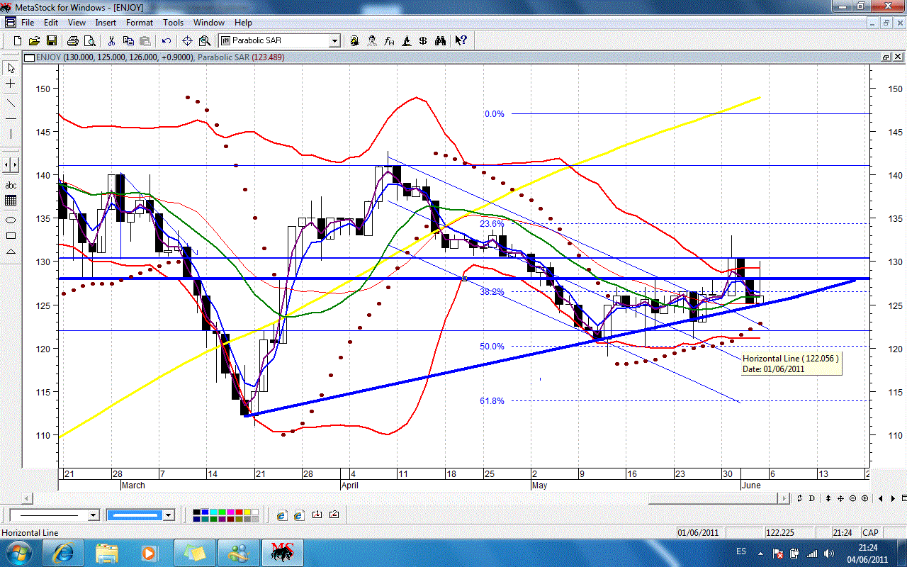Open the Tools menu

[x=174, y=23]
